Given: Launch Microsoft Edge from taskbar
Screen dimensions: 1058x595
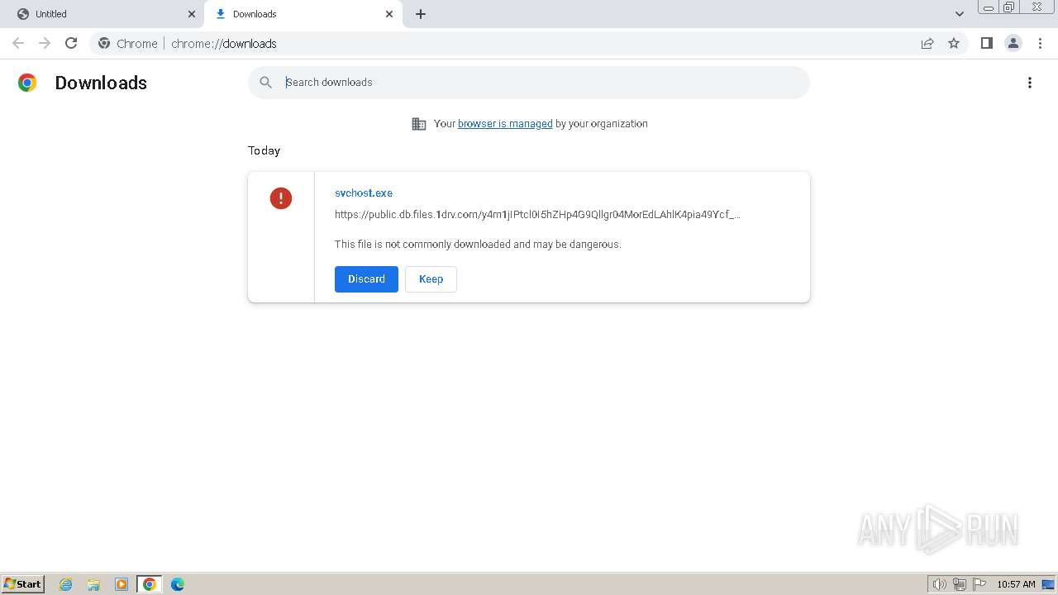Looking at the screenshot, I should [x=178, y=584].
